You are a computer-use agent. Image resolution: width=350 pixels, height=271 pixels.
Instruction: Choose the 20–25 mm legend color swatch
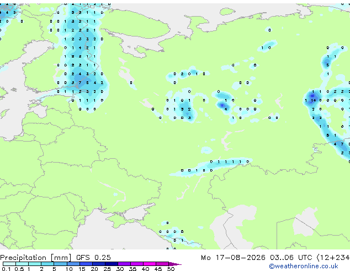click(x=99, y=264)
